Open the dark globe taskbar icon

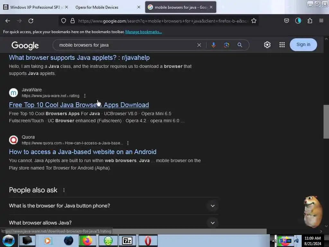pos(69,241)
